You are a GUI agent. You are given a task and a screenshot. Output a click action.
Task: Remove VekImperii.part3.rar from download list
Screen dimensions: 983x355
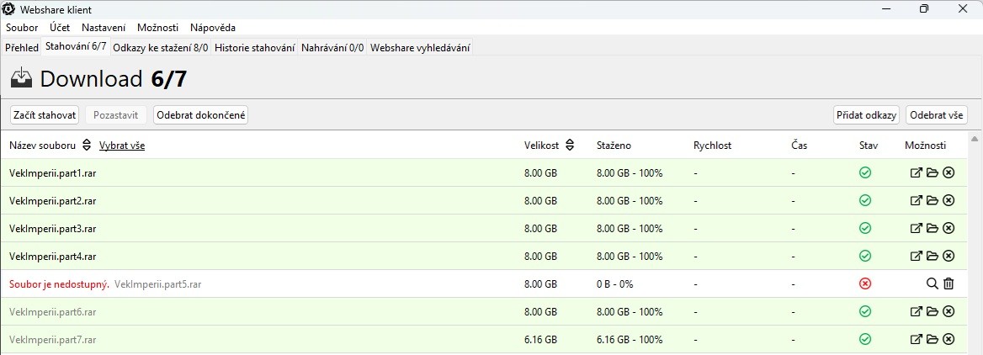click(948, 229)
